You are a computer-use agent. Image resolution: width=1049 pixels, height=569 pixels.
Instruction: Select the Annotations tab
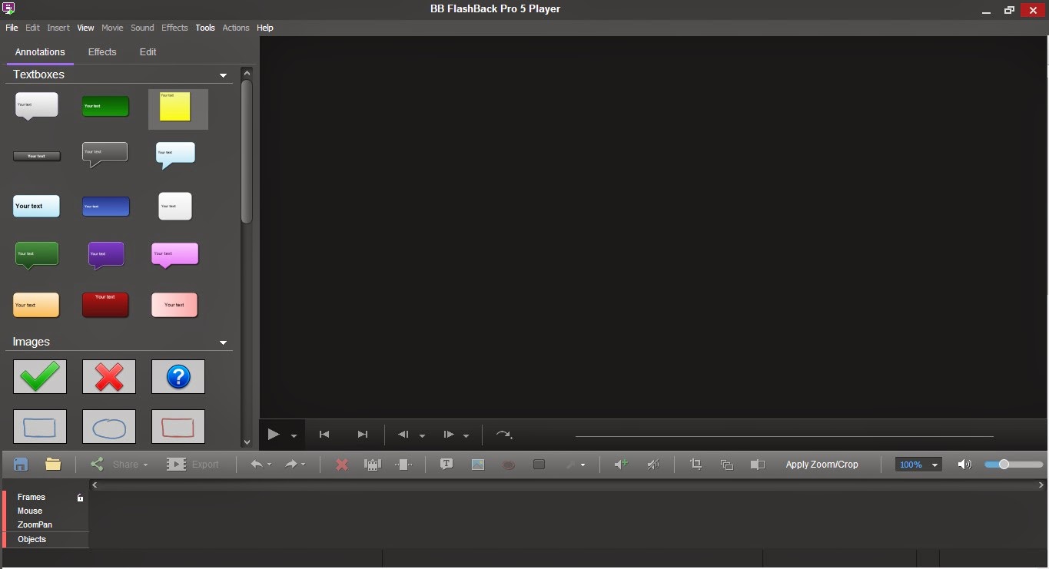(x=40, y=52)
